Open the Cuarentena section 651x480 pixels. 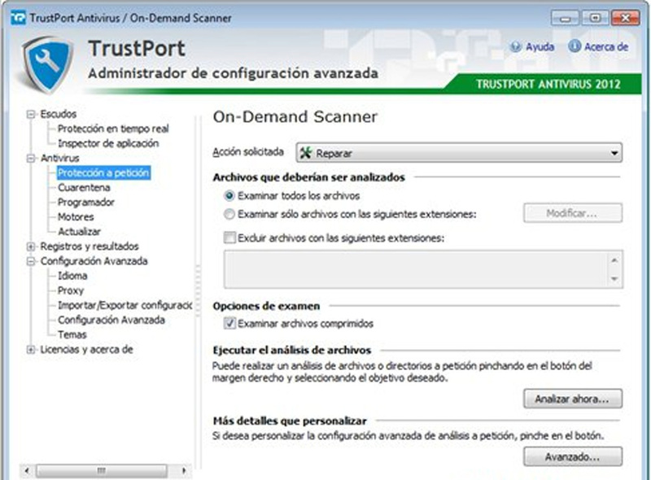pos(84,187)
